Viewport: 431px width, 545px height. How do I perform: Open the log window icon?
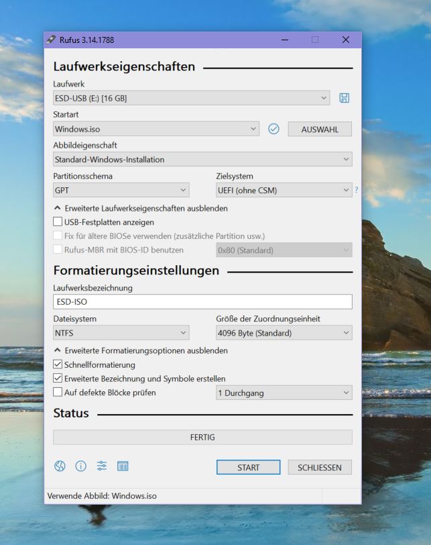click(x=123, y=466)
